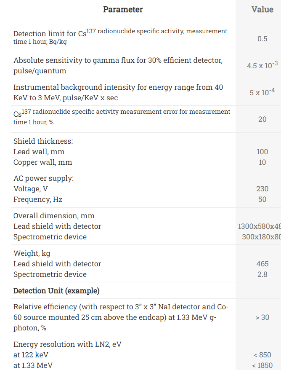The image size is (281, 370).
Task: Click the 5 x 10-4 background value
Action: [262, 92]
